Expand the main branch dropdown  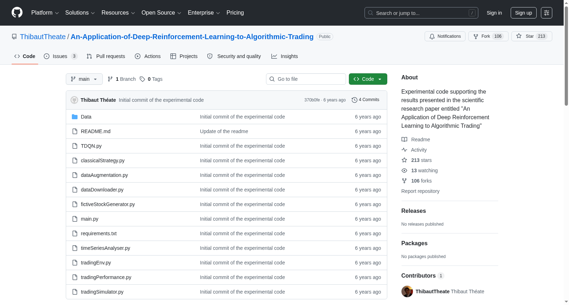click(84, 79)
